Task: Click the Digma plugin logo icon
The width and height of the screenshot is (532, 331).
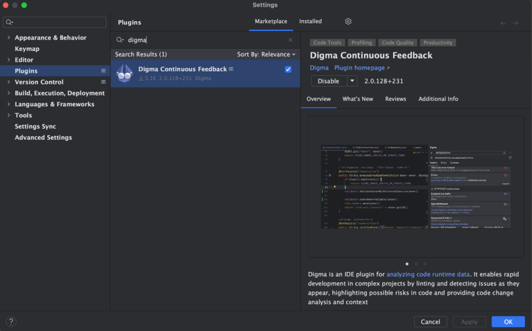Action: pyautogui.click(x=125, y=74)
